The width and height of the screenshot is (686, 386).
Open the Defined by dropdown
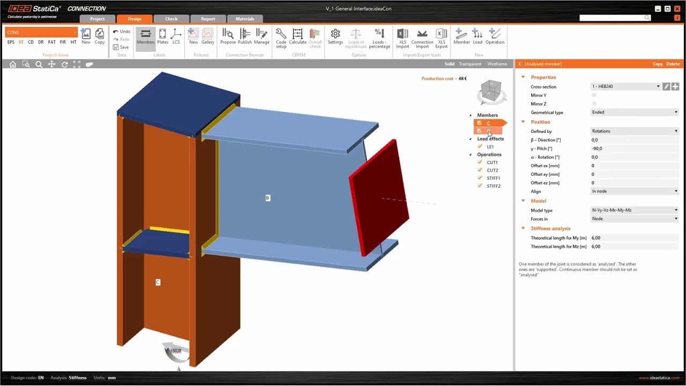635,131
